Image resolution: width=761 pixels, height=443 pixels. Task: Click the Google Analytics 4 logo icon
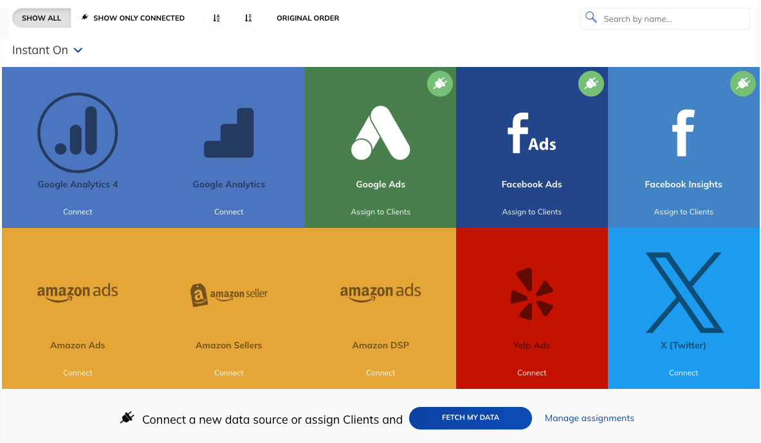(78, 133)
